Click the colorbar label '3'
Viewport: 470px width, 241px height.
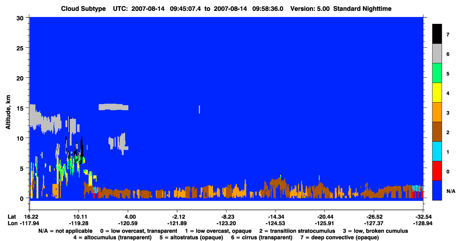(x=448, y=113)
